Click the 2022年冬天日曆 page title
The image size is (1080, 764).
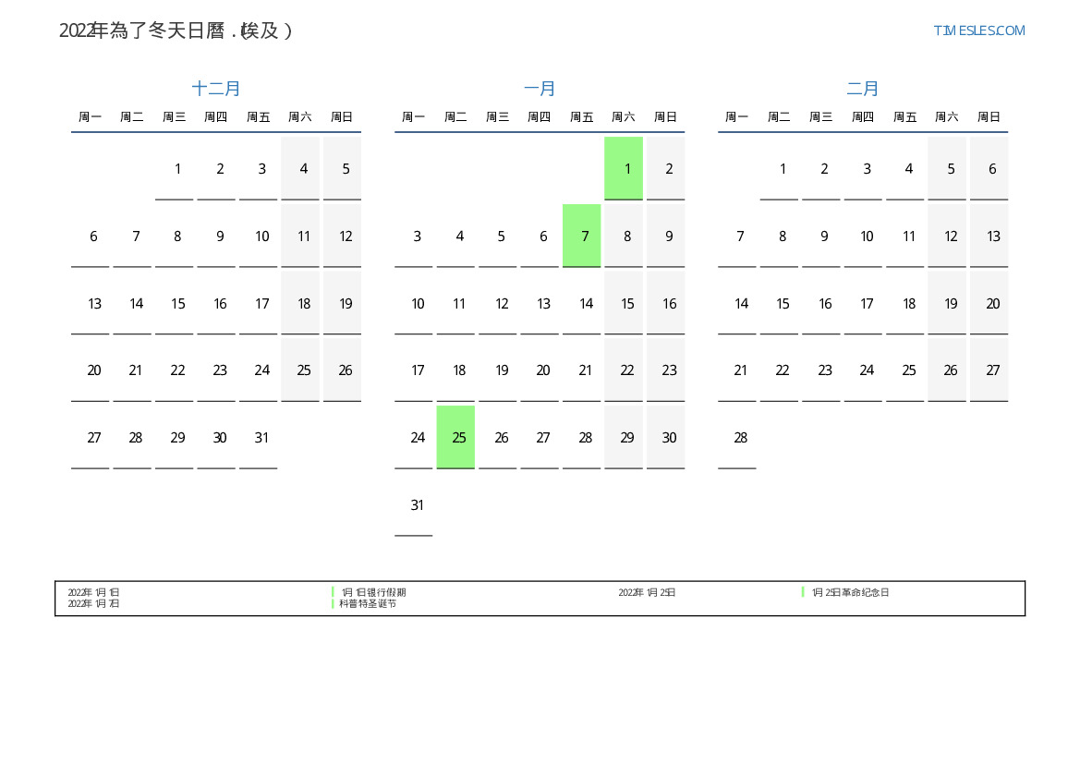176,30
